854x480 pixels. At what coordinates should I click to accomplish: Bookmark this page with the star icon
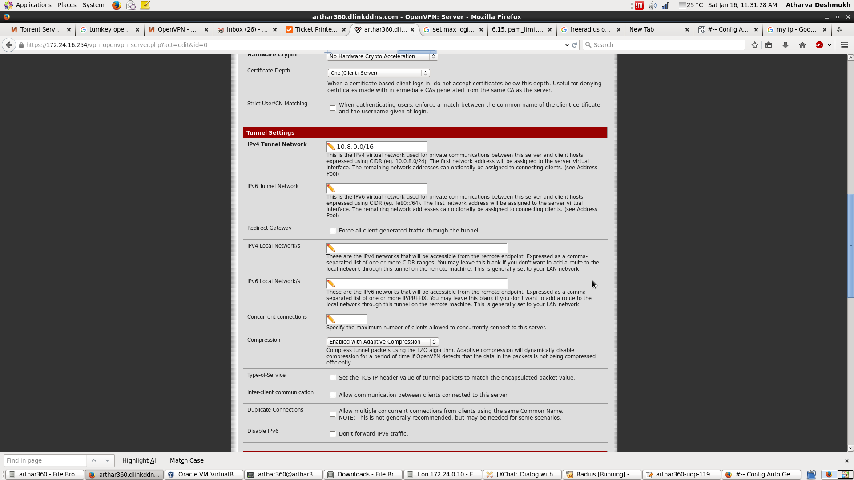755,45
